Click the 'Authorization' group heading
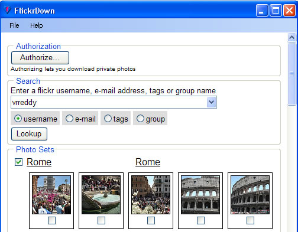This screenshot has width=298, height=232. point(38,47)
